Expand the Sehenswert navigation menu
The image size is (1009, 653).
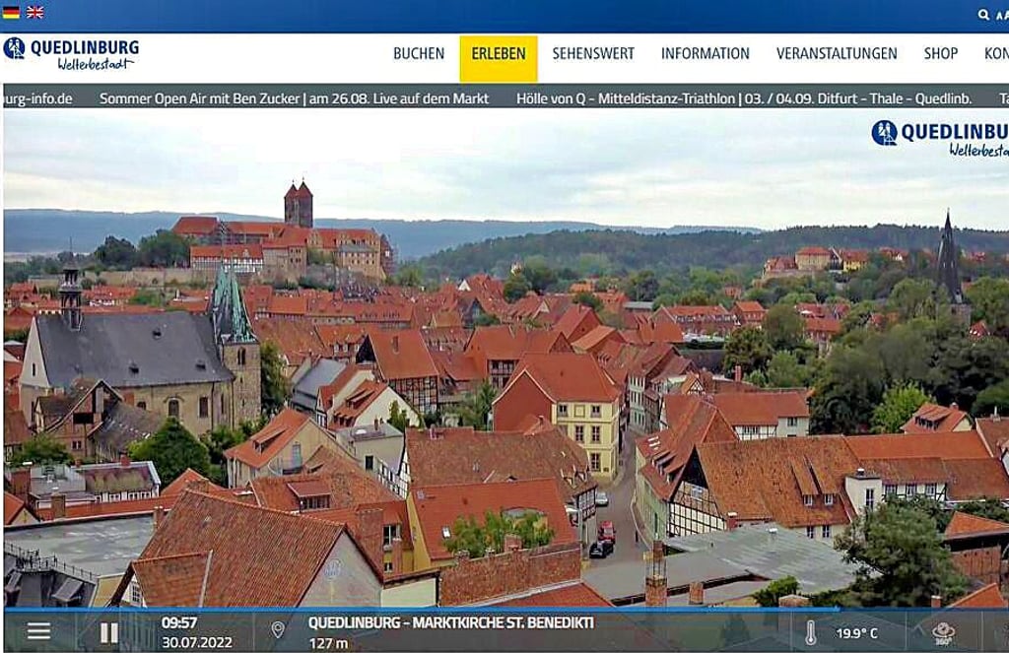(x=593, y=54)
